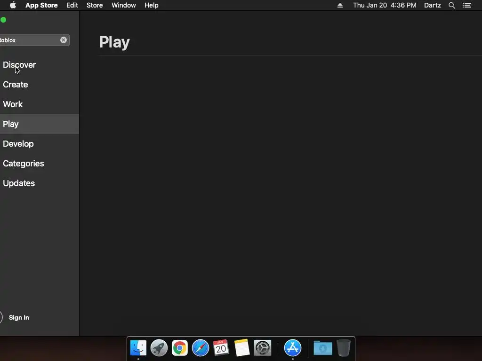Open the Trash in the Dock

[343, 348]
